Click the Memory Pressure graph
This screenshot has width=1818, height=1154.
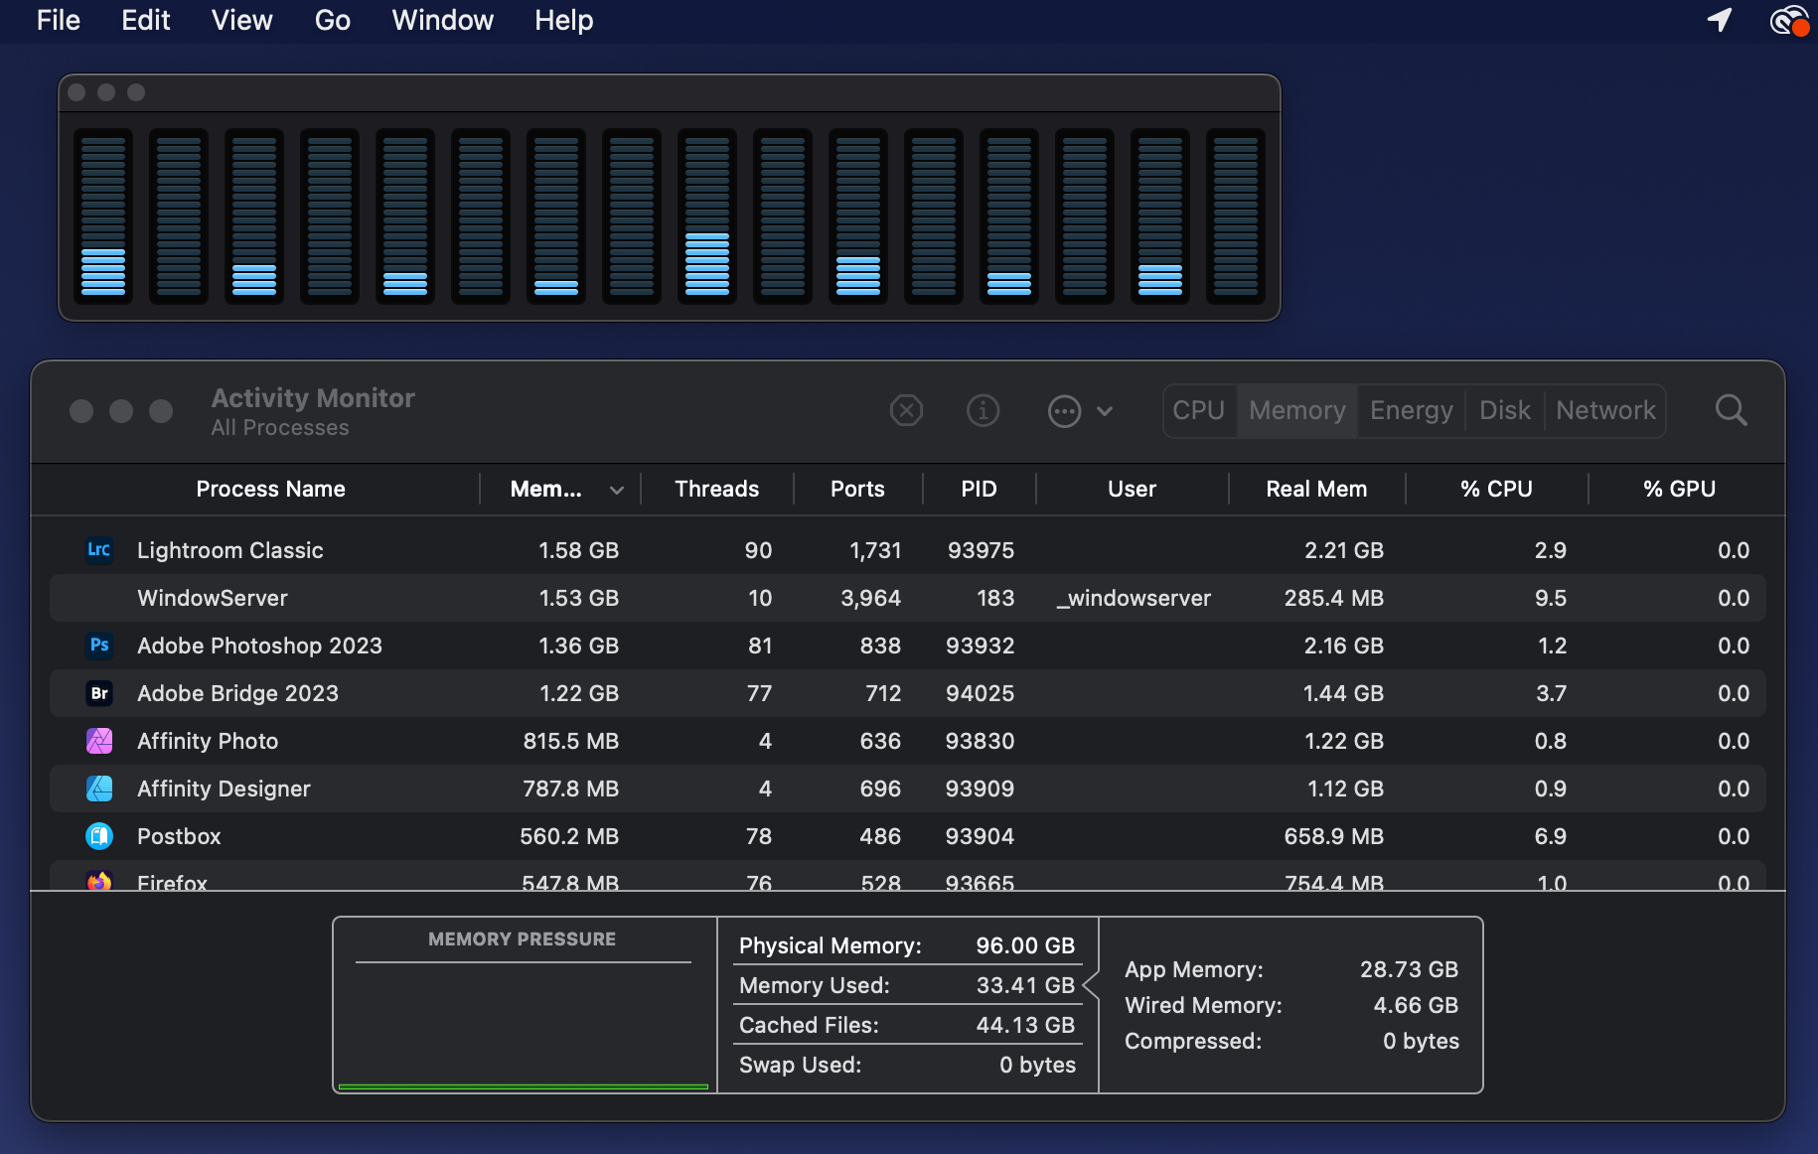pyautogui.click(x=524, y=1027)
